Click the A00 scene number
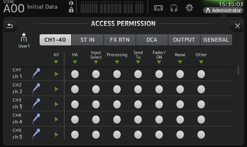247x147 pixels. 14,8
